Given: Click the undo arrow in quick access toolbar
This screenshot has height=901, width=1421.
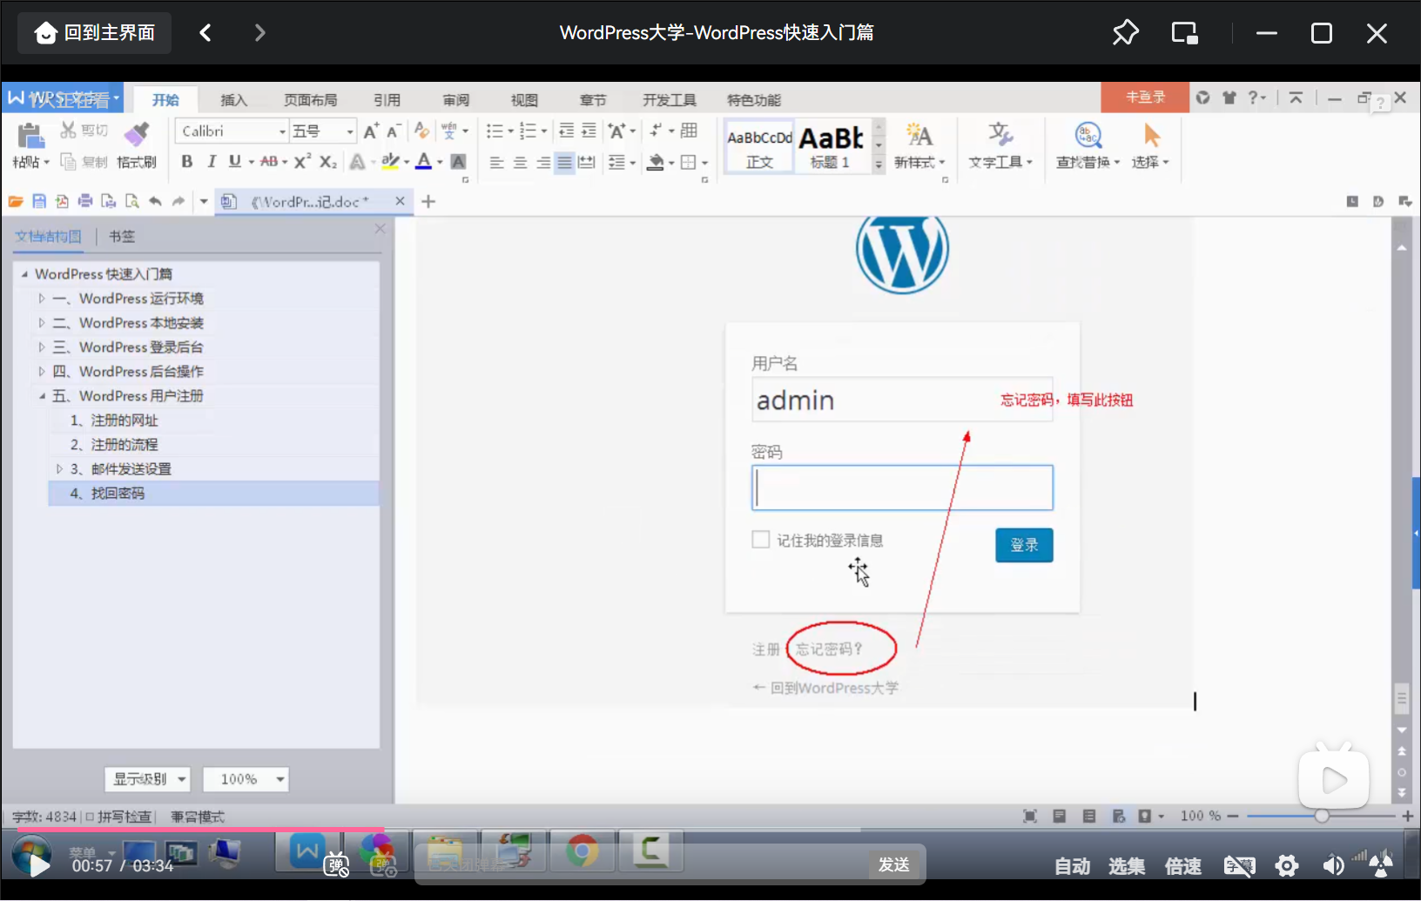Looking at the screenshot, I should point(155,201).
